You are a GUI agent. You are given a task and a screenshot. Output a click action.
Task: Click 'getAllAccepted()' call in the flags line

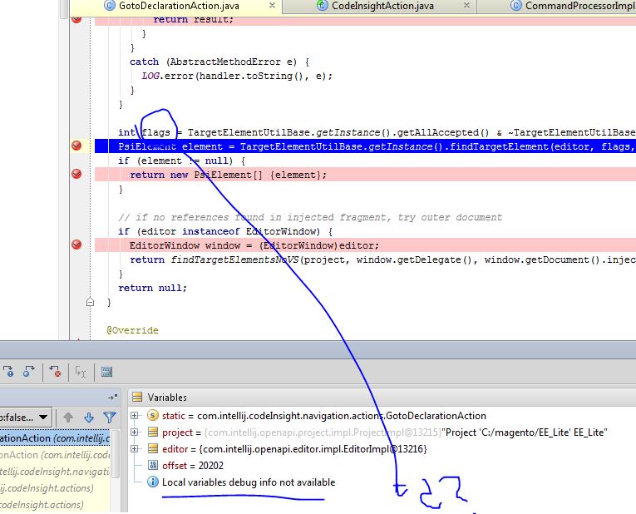coord(443,132)
